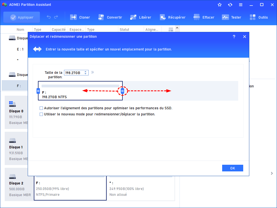Close the resize partition dialog
This screenshot has width=277, height=208.
point(245,37)
